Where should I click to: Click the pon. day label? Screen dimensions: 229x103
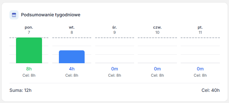tap(29, 27)
